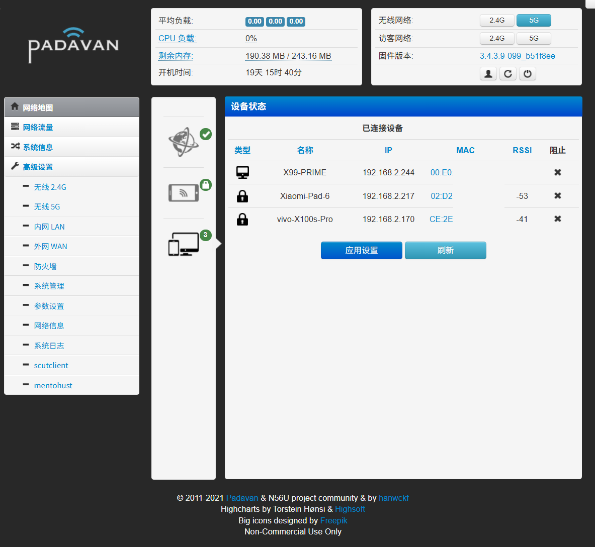Enable the guest network 2.4G
The height and width of the screenshot is (547, 595).
coord(497,38)
